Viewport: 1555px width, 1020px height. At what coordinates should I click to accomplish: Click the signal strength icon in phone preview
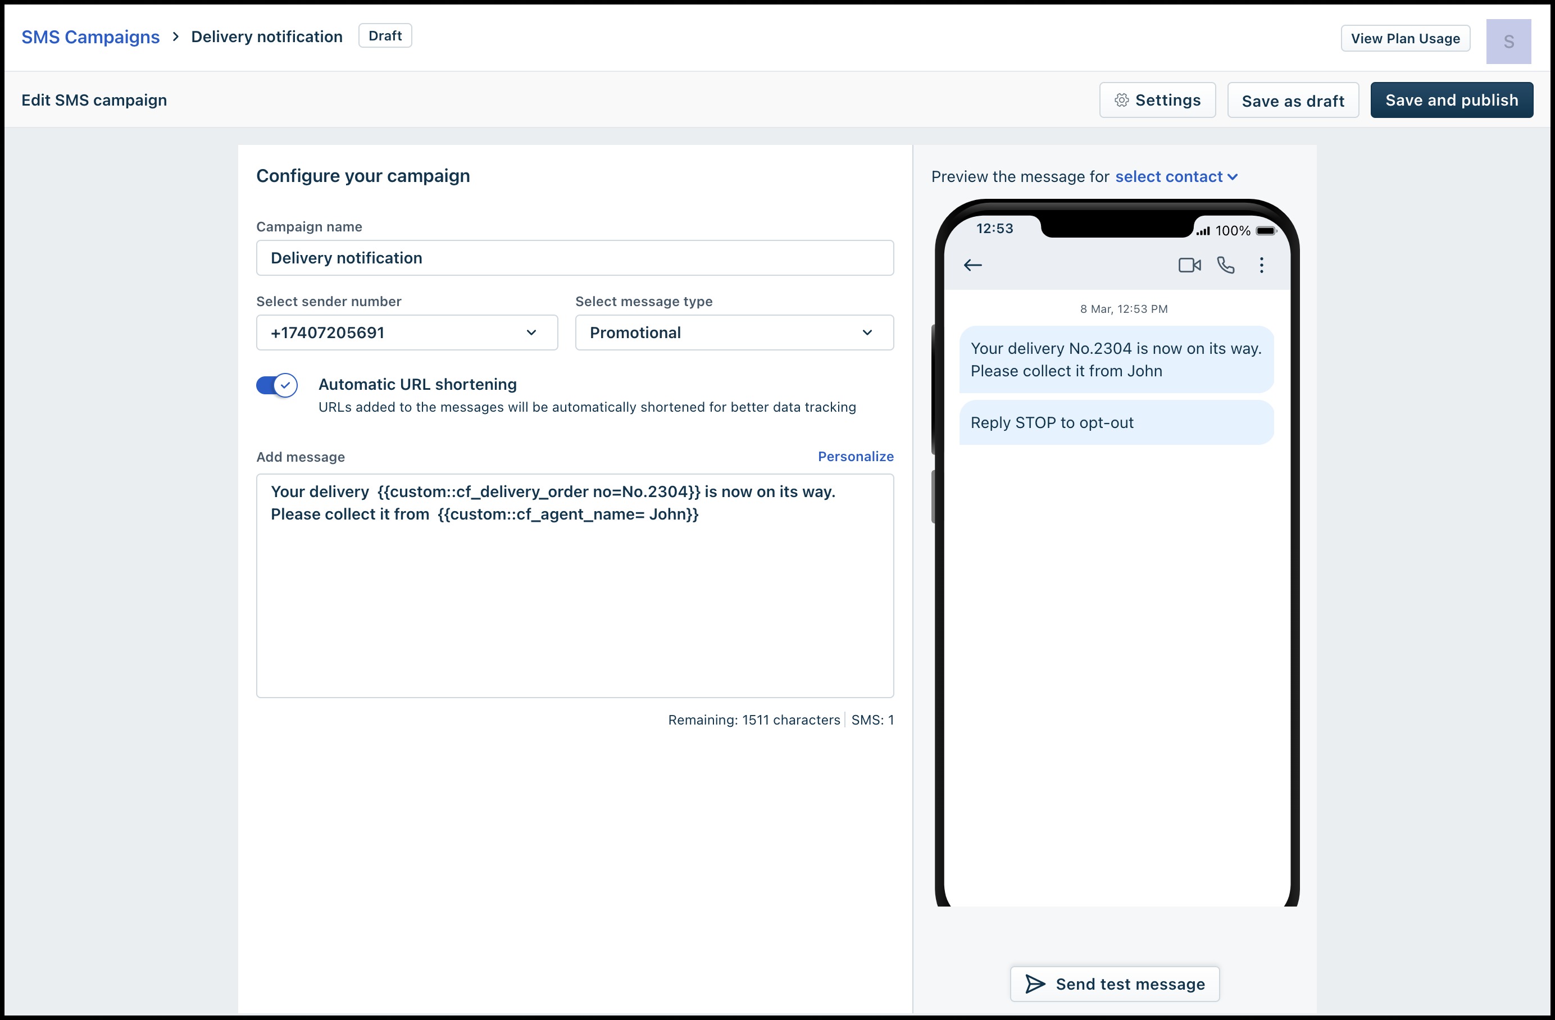click(1203, 231)
